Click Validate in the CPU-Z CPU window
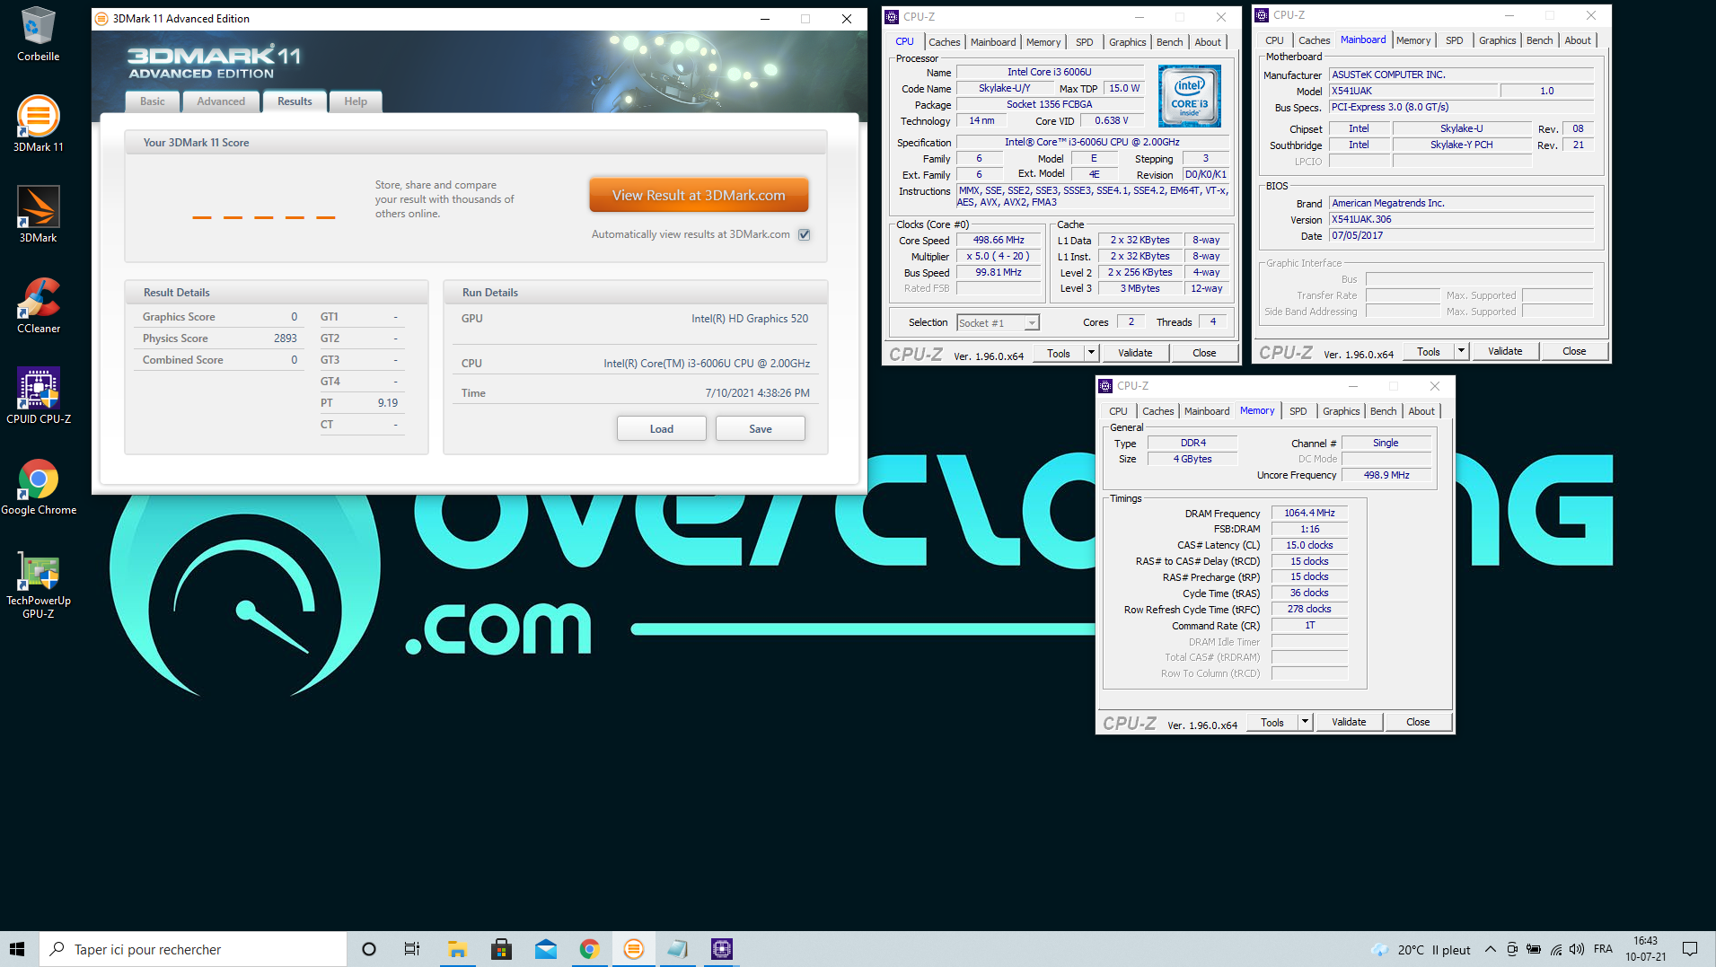 tap(1135, 353)
